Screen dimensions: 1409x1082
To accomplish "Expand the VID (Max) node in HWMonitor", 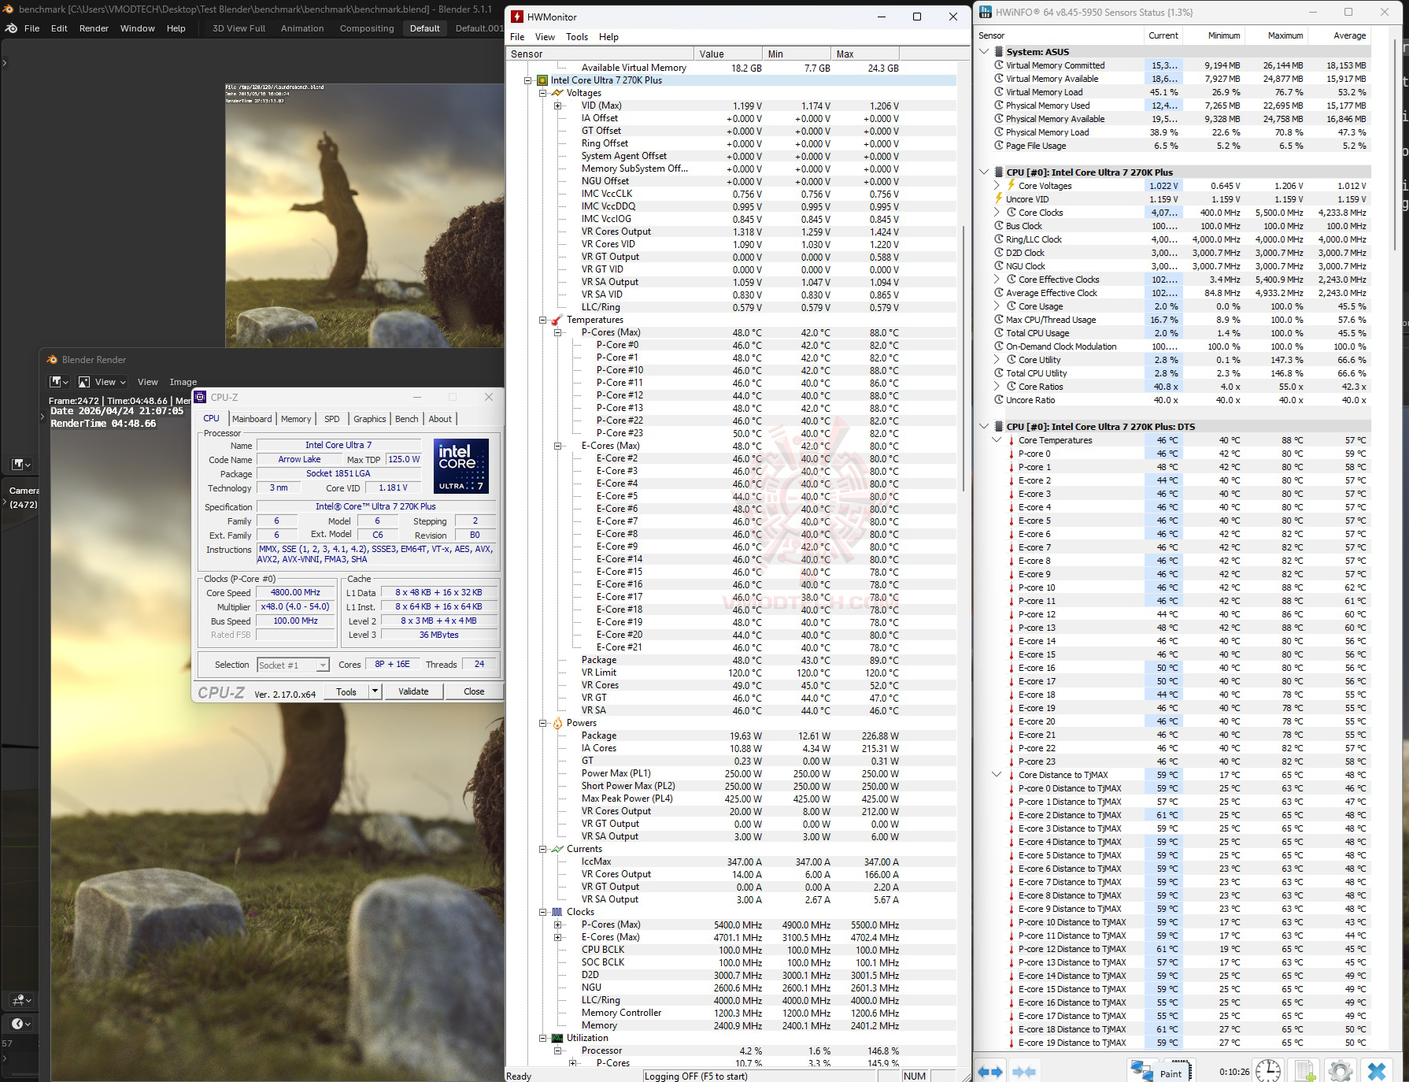I will 557,106.
